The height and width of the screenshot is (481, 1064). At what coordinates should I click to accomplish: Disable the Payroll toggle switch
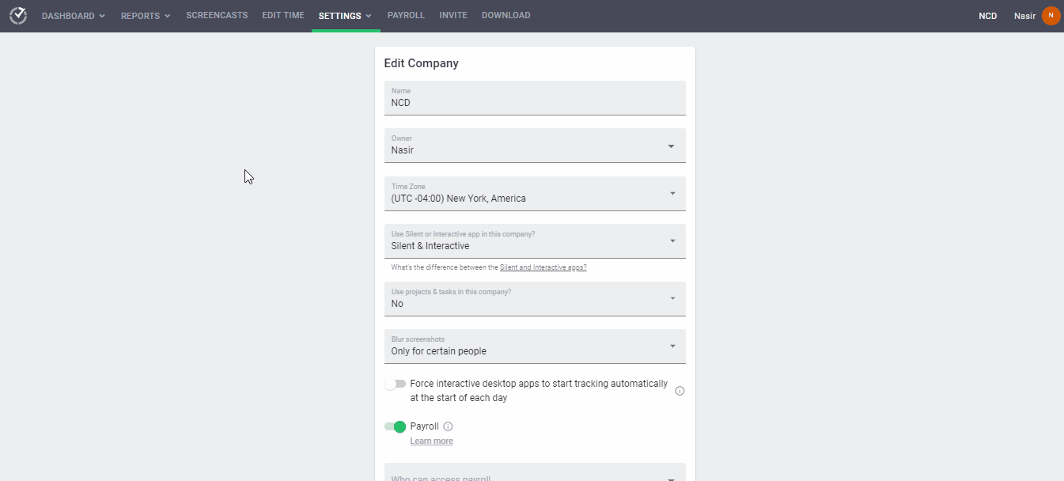coord(395,426)
